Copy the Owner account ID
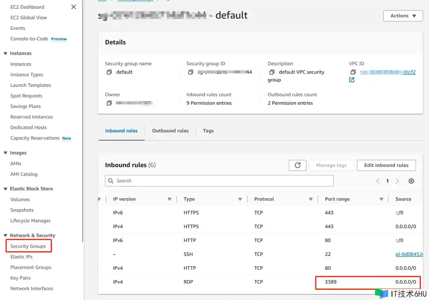Viewport: 429px width, 300px height. coord(109,103)
